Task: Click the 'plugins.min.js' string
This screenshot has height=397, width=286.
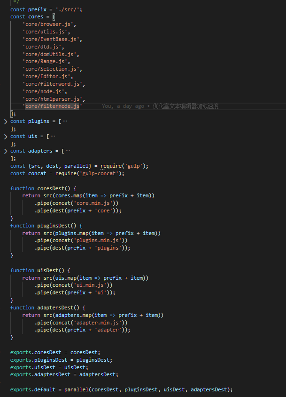Action: [97, 241]
